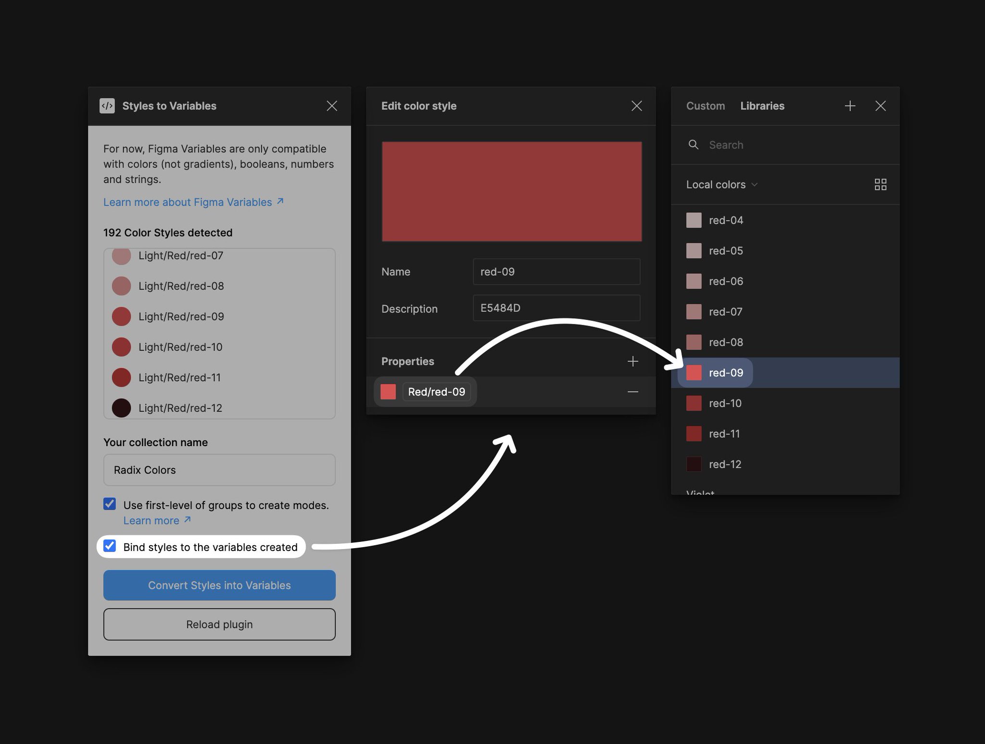Click the search magnifier in Libraries panel
Viewport: 985px width, 744px height.
(x=694, y=144)
